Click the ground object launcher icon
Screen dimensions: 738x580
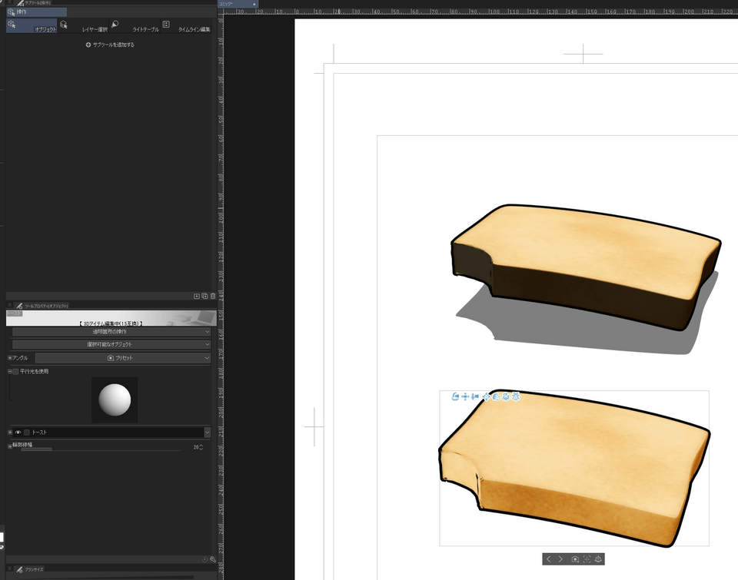click(x=598, y=558)
